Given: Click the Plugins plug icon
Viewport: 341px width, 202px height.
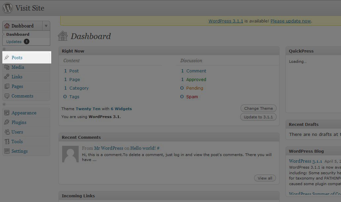Looking at the screenshot, I should pos(7,122).
